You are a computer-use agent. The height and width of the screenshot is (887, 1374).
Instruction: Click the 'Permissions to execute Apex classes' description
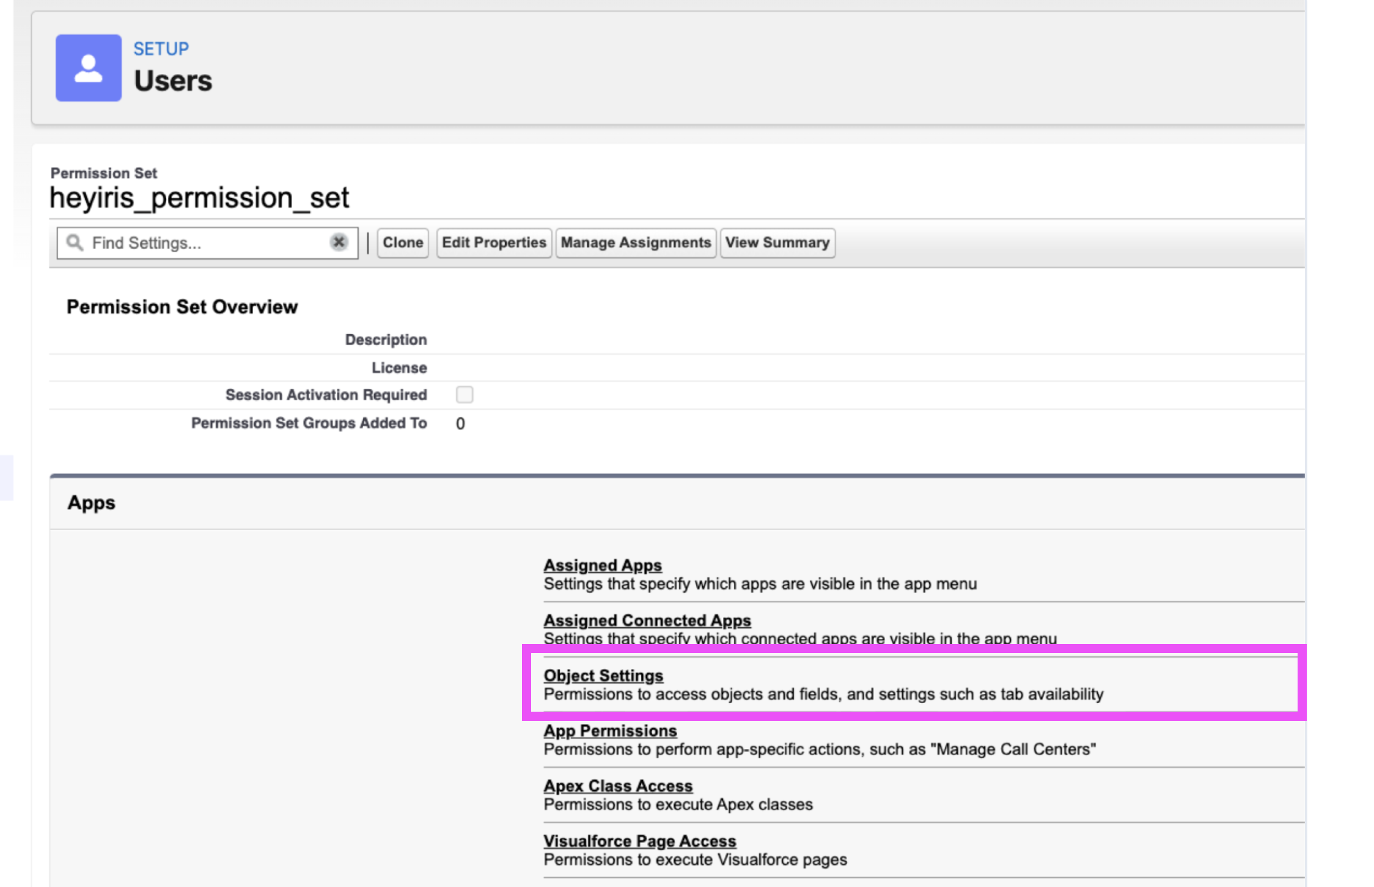[678, 805]
